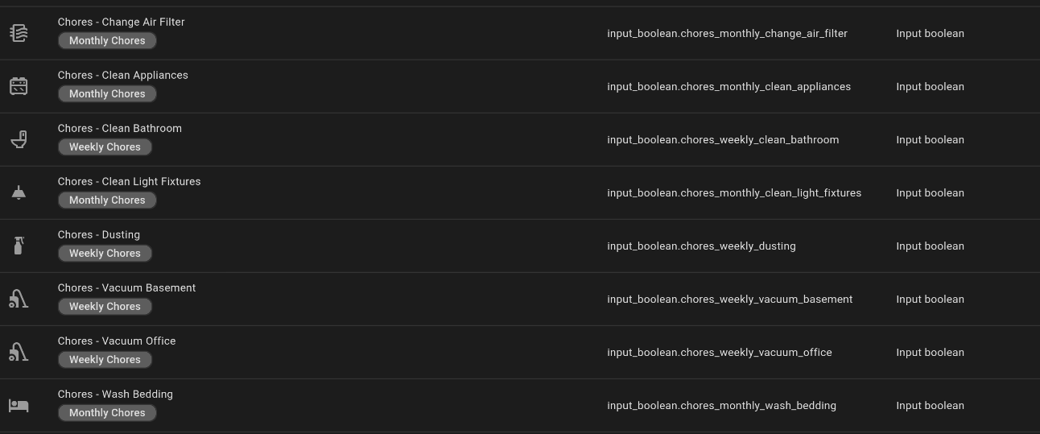This screenshot has width=1040, height=434.
Task: Click the stove icon beside Clean Appliances
Action: 19,86
